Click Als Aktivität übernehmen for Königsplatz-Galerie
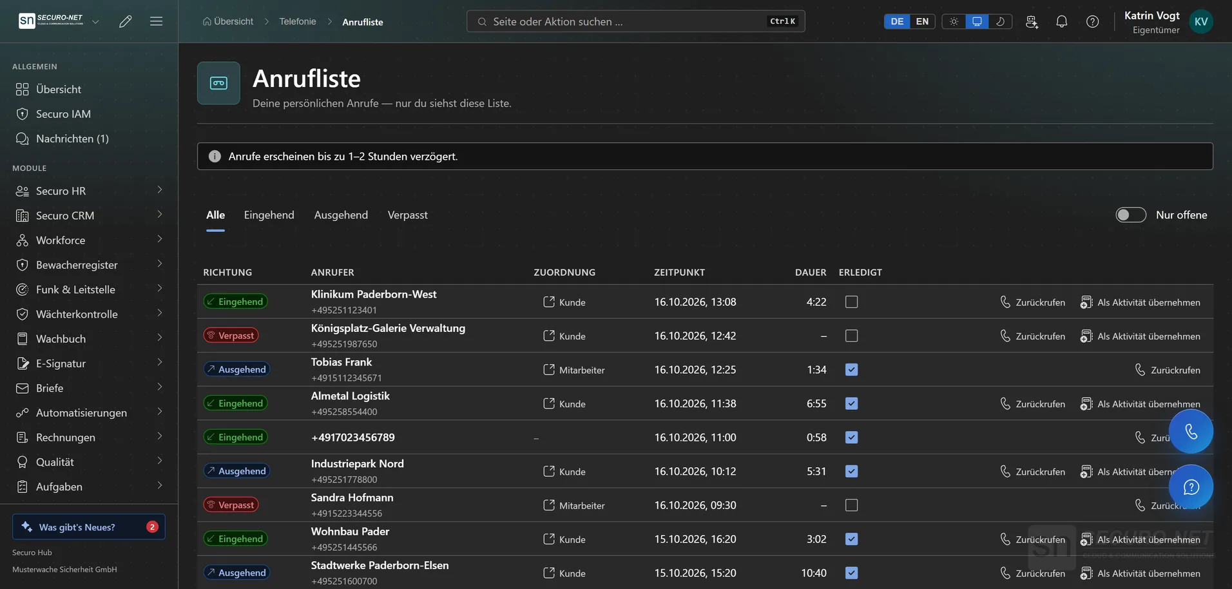The image size is (1232, 589). coord(1140,336)
